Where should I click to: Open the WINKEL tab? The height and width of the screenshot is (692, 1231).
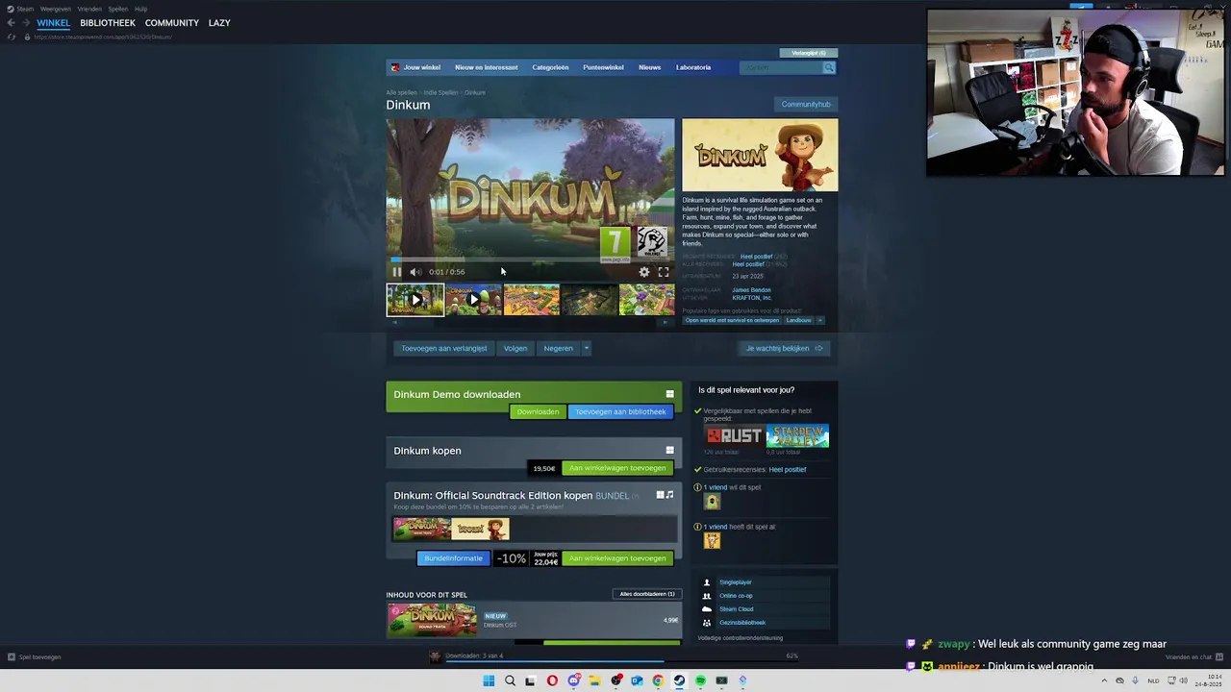point(54,22)
